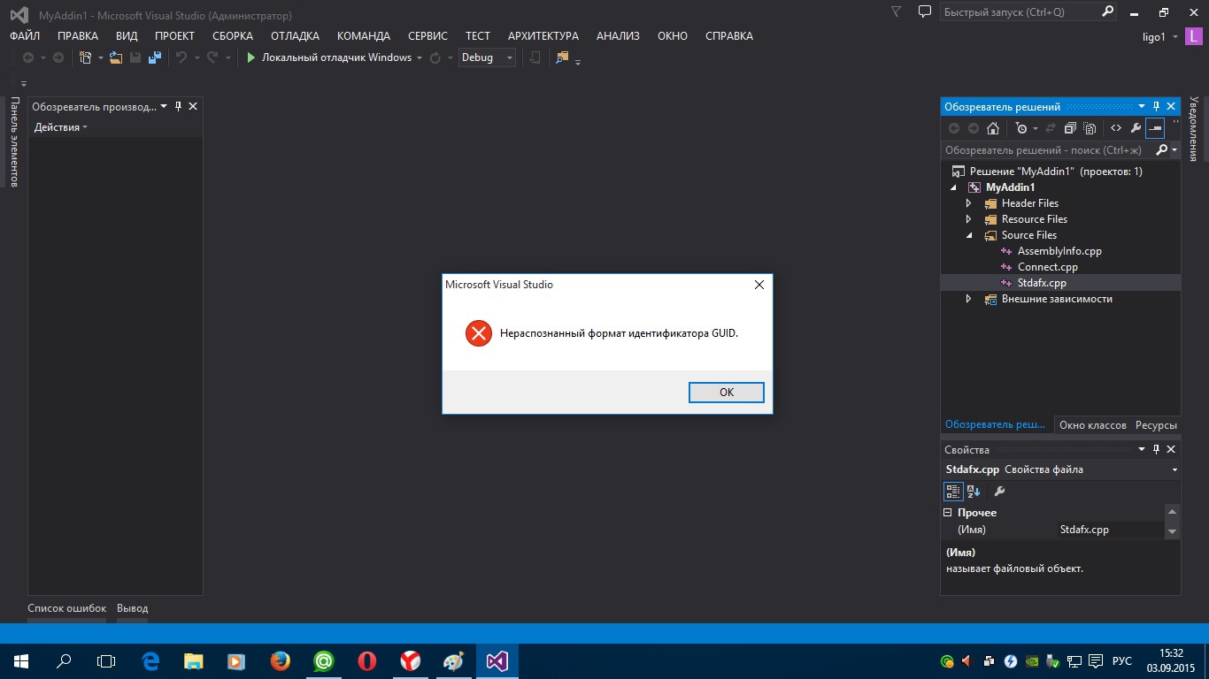
Task: Switch to the Окно классов tab
Action: pos(1092,425)
